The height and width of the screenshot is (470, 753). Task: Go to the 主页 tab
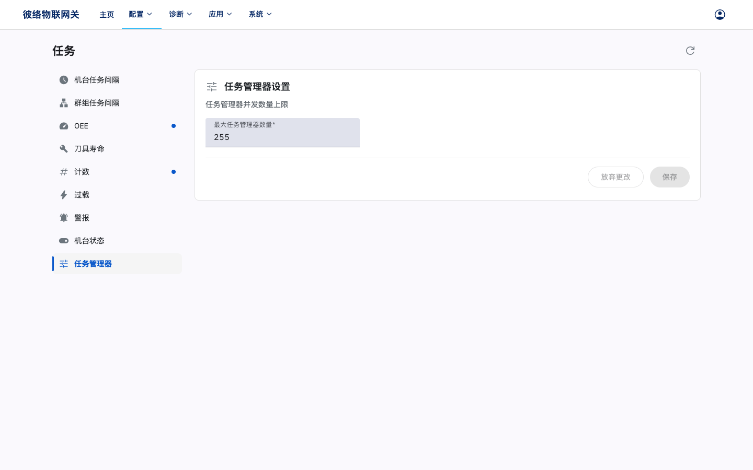(x=107, y=15)
